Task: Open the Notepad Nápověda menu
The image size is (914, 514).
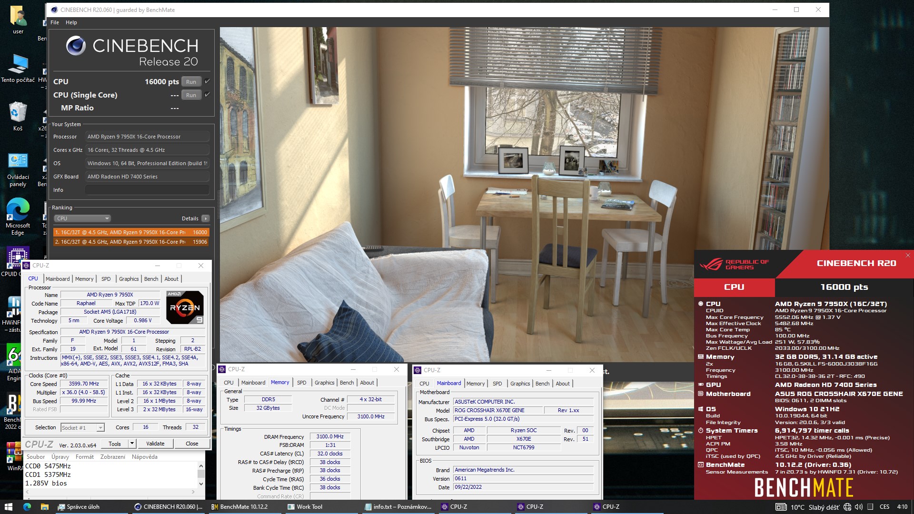Action: tap(145, 457)
